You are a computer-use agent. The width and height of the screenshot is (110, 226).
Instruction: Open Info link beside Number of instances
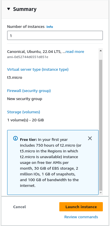(50, 27)
